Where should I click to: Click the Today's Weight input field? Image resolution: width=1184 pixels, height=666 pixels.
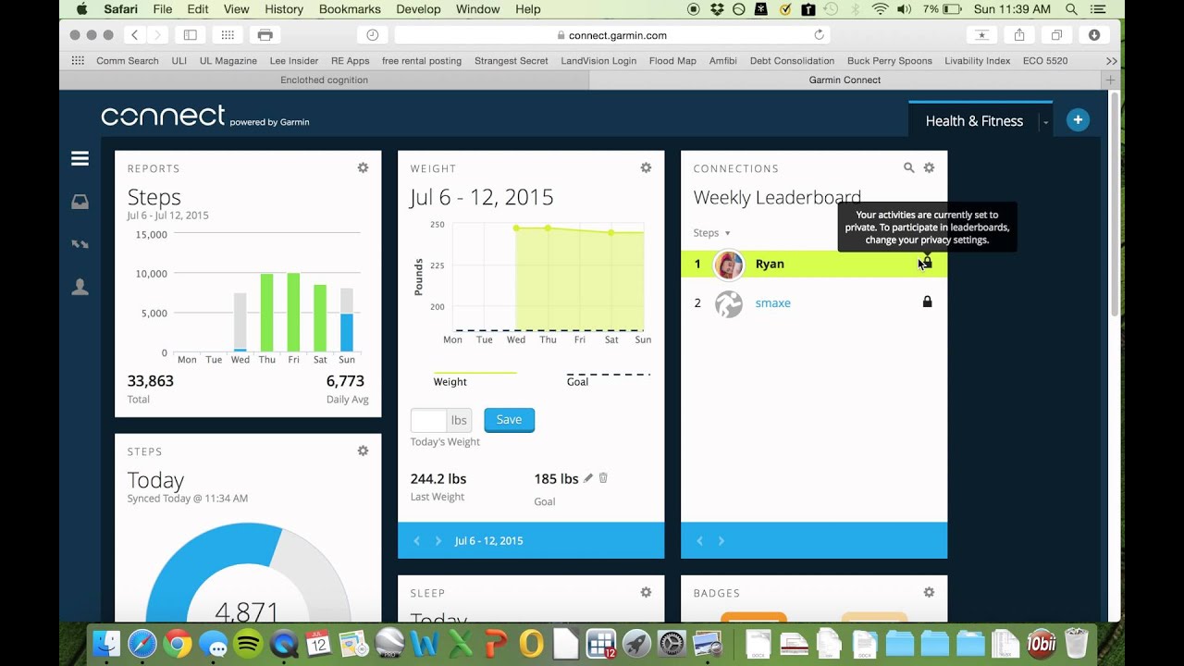coord(429,420)
